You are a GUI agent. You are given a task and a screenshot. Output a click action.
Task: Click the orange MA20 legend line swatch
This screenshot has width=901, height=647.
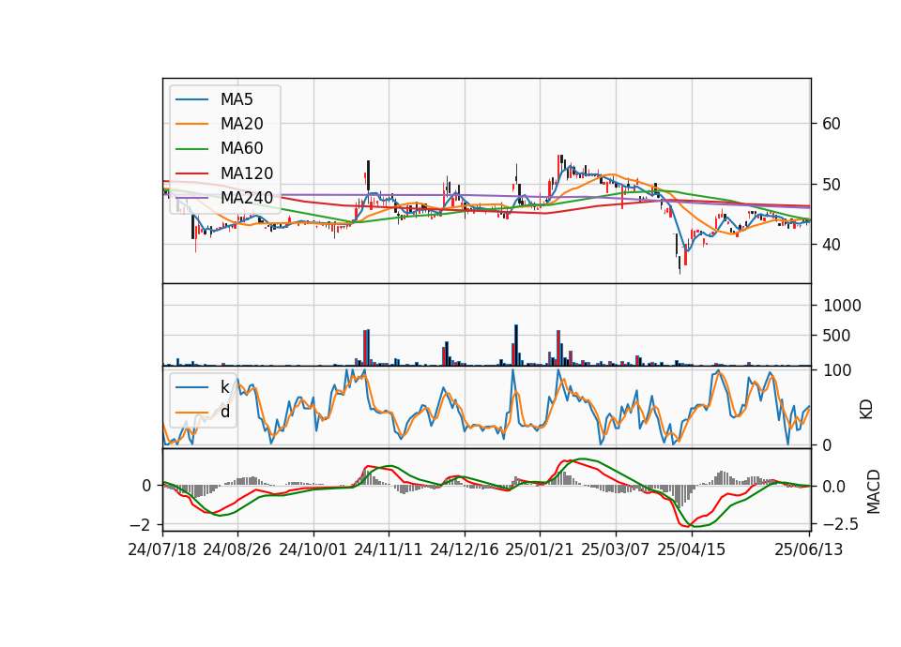coord(191,125)
